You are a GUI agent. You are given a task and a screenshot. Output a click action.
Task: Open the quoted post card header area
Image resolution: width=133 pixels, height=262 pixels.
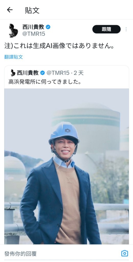66,77
